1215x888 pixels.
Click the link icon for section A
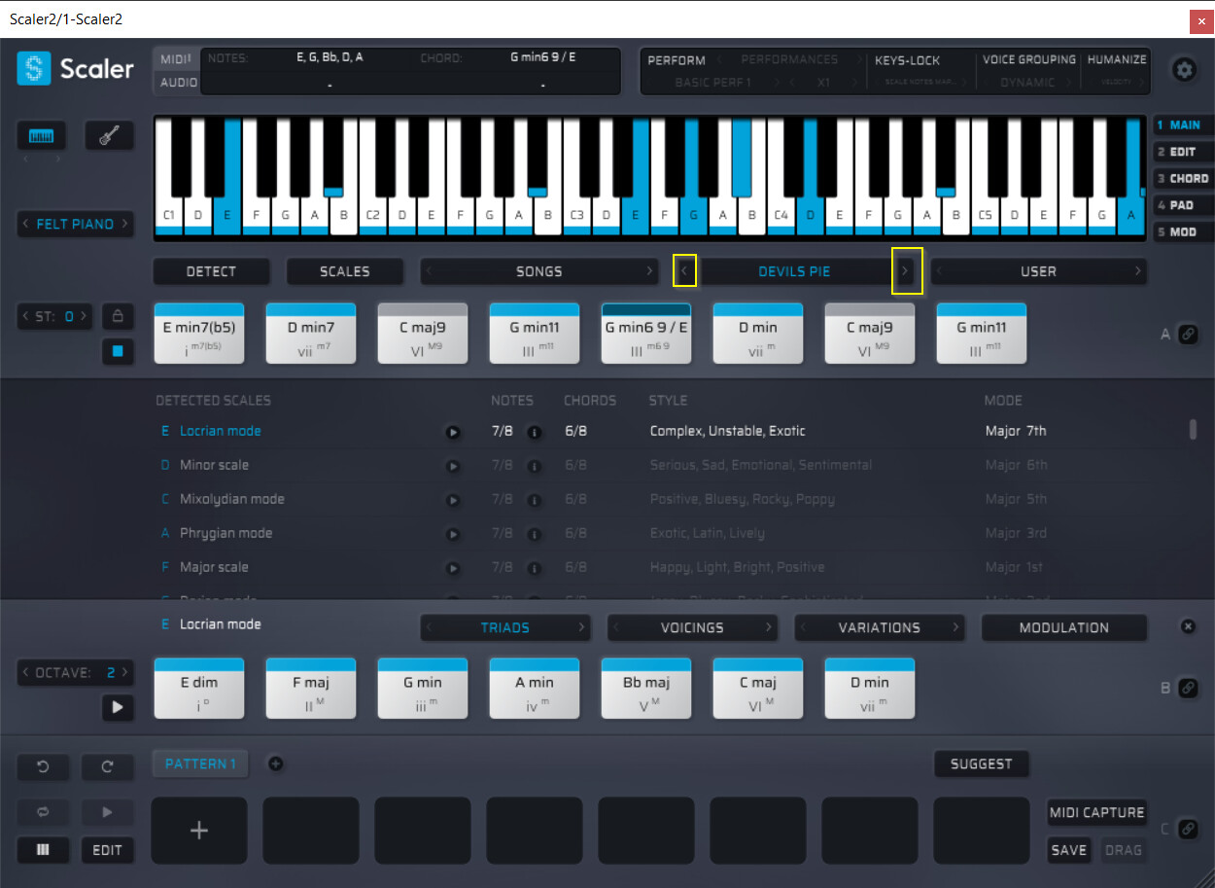(x=1187, y=335)
